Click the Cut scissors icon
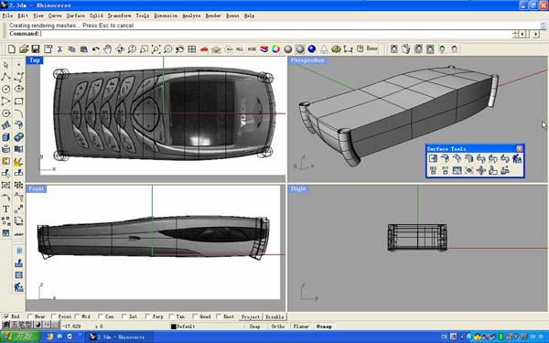The width and height of the screenshot is (549, 343). (59, 49)
